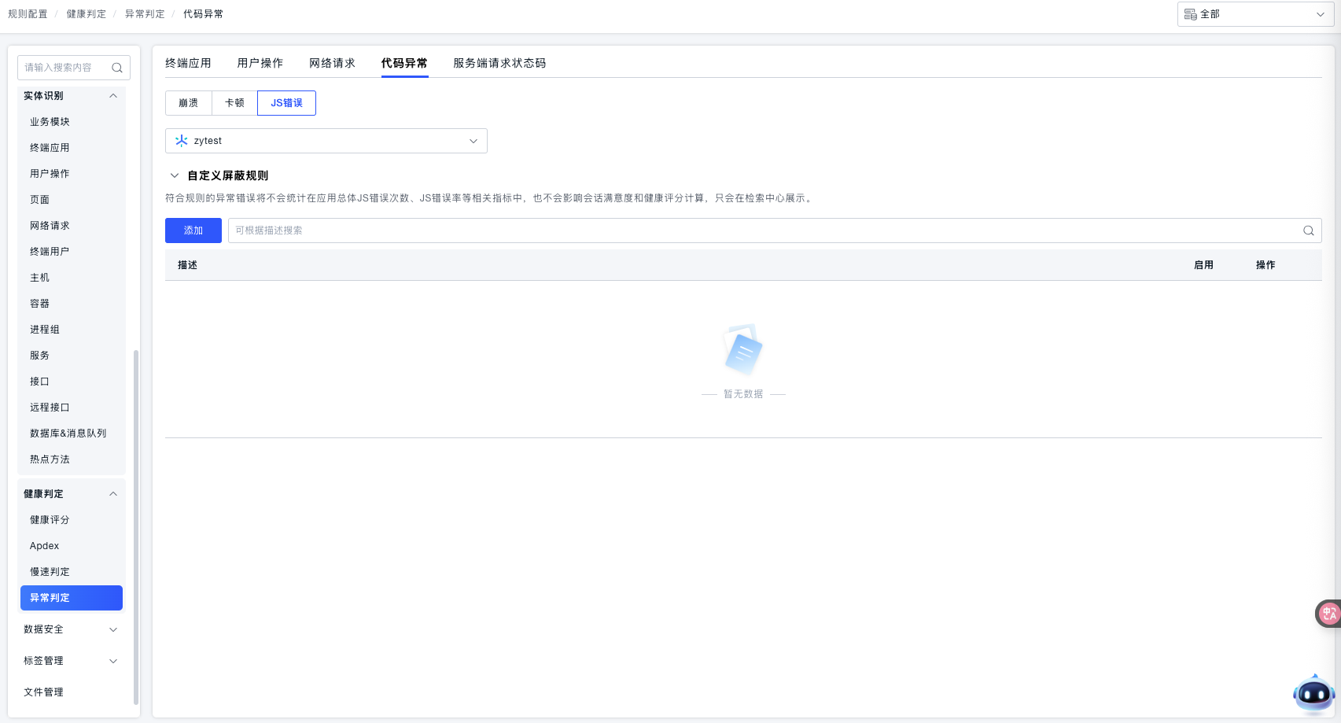Click the empty data document illustration
1341x723 pixels.
[x=742, y=350]
